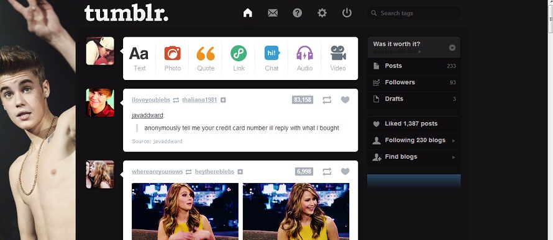Open settings gear icon
The width and height of the screenshot is (553, 240).
pos(322,13)
